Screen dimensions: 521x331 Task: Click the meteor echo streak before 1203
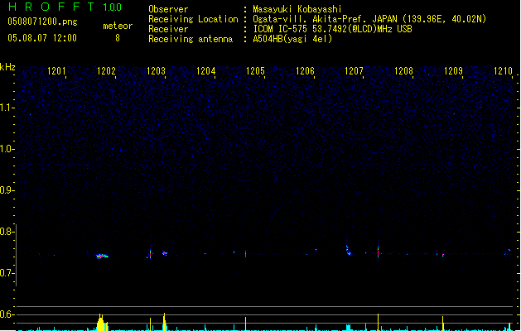(150, 254)
